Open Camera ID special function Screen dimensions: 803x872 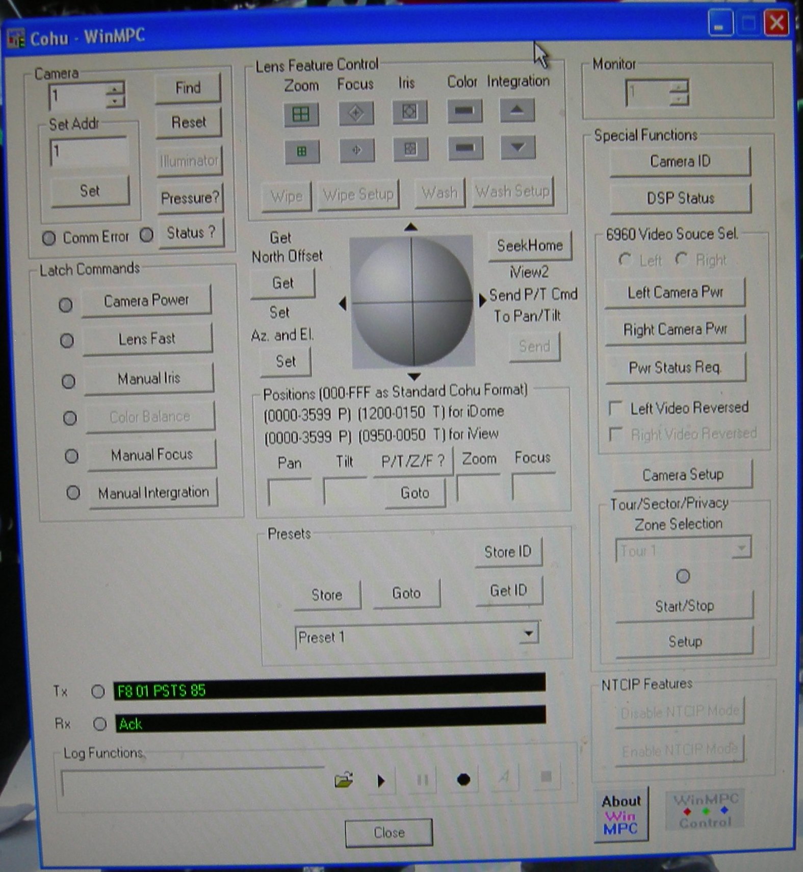680,162
